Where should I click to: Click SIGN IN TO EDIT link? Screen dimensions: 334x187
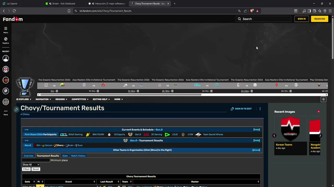241,109
